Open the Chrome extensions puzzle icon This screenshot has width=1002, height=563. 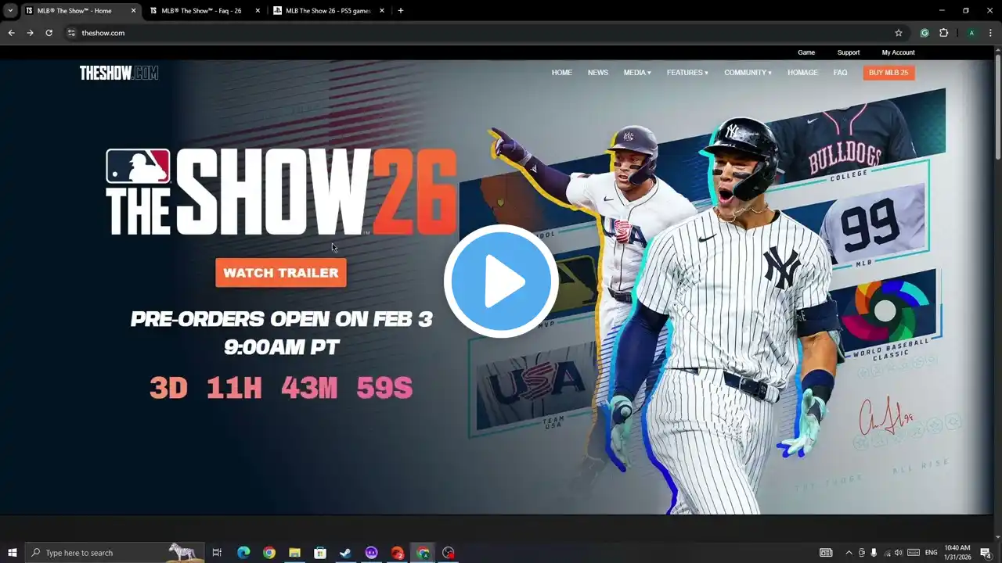(x=943, y=33)
